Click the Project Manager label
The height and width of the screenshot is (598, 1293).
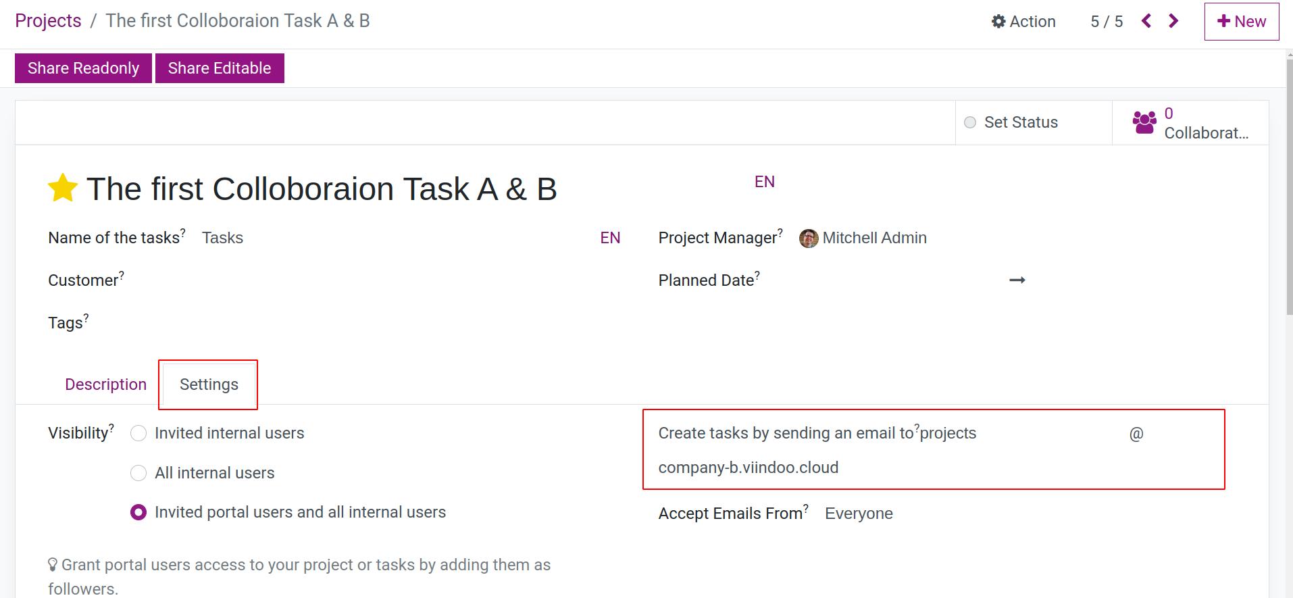click(x=718, y=238)
